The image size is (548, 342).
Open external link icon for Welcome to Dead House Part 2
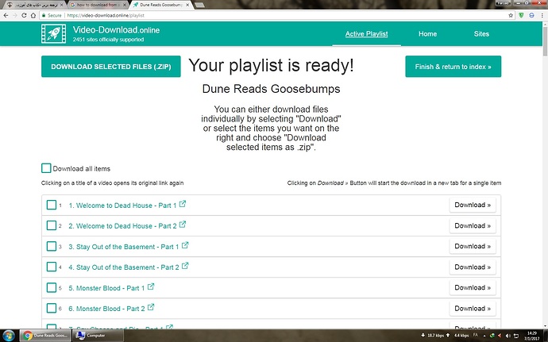point(183,225)
